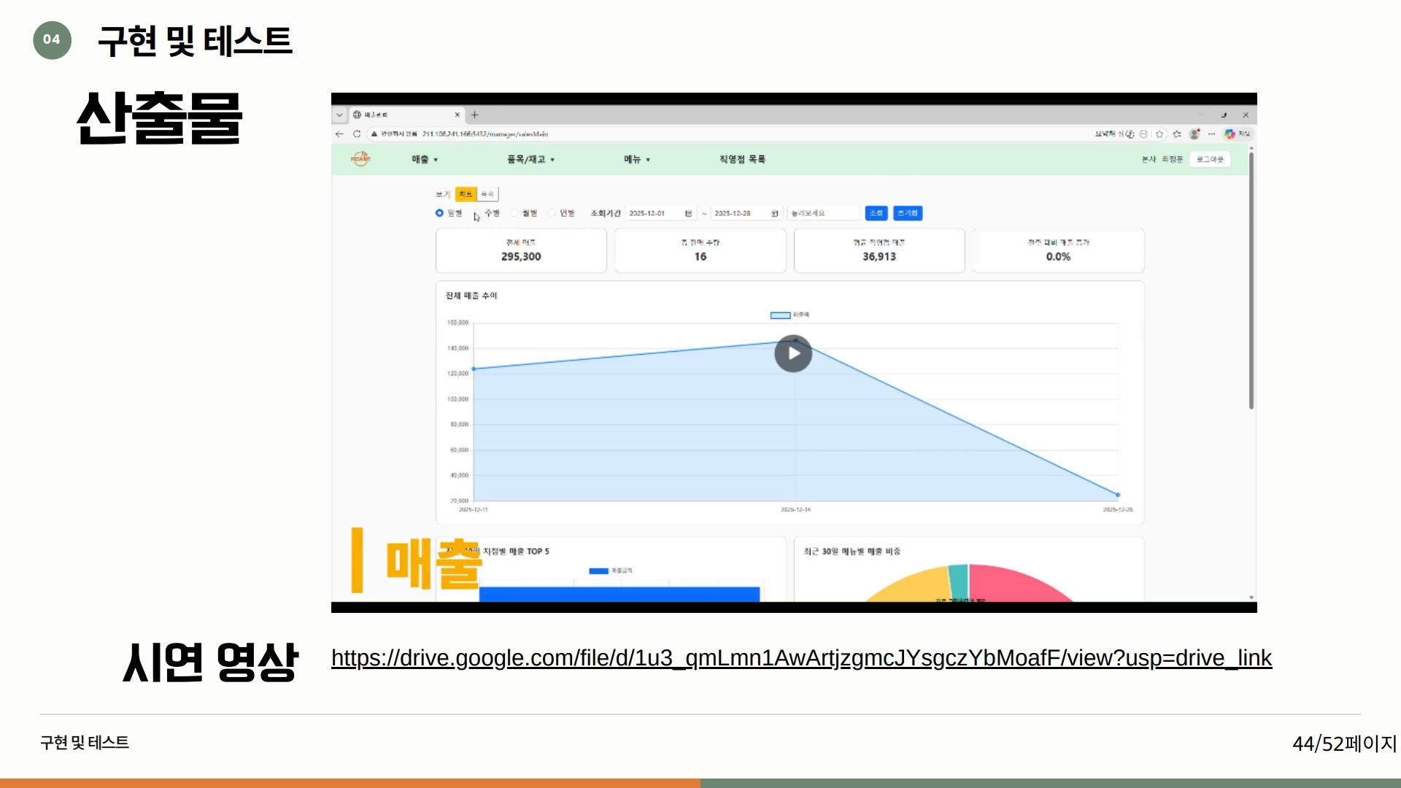Click the pizza logo in the navigation bar
The height and width of the screenshot is (788, 1401).
pos(360,159)
